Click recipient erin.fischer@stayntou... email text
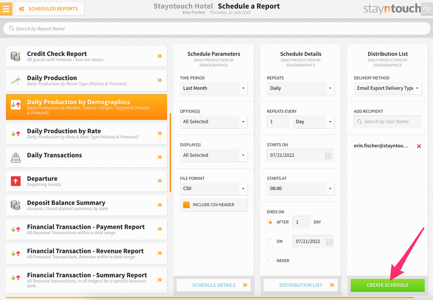433x300 pixels. [381, 146]
